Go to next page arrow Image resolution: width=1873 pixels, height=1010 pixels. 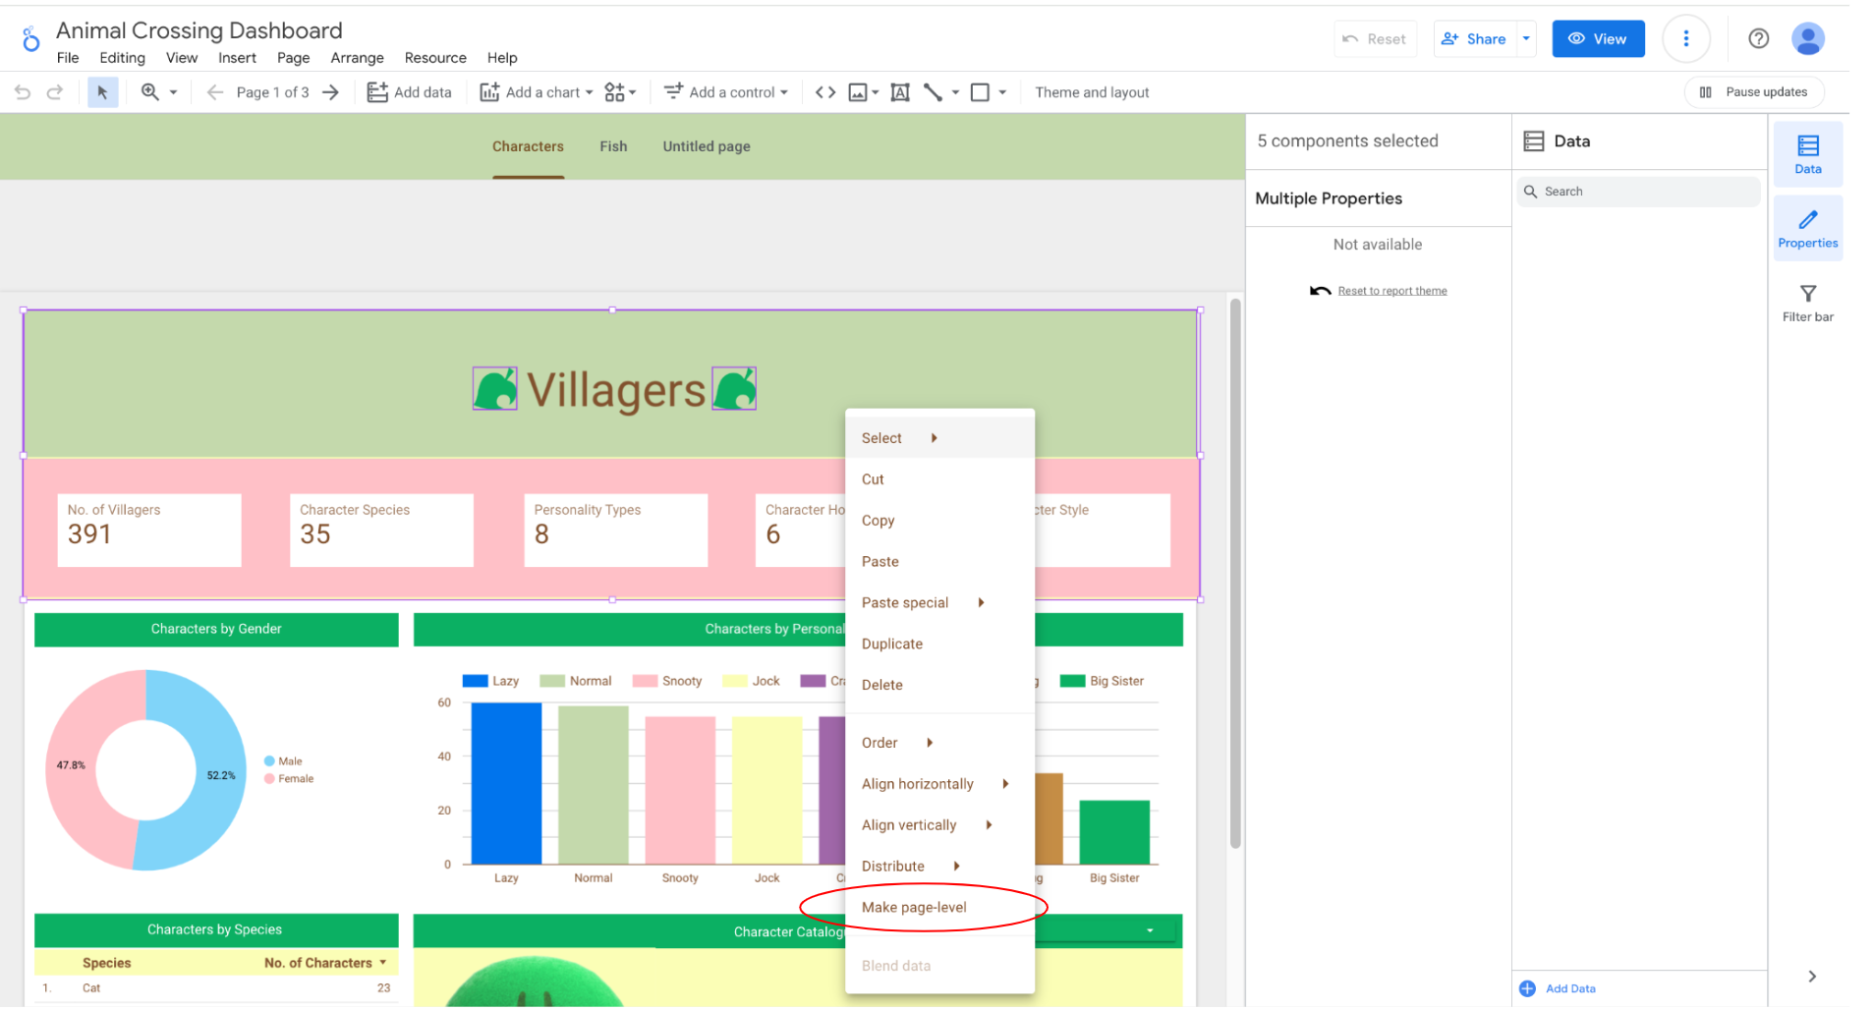click(x=331, y=92)
